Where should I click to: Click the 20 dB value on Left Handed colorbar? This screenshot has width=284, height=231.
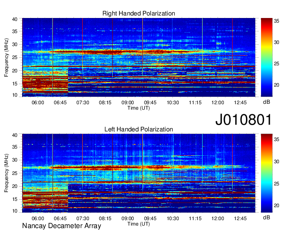click(x=276, y=205)
